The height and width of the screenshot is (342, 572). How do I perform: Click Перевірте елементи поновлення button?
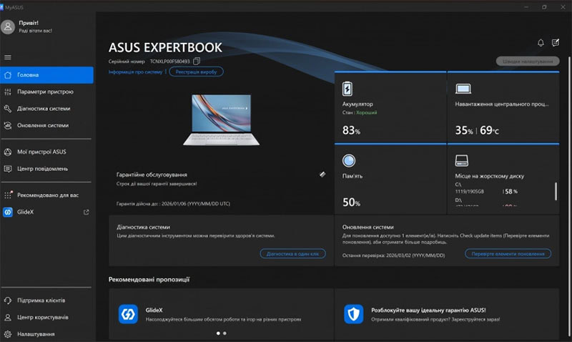pyautogui.click(x=508, y=254)
